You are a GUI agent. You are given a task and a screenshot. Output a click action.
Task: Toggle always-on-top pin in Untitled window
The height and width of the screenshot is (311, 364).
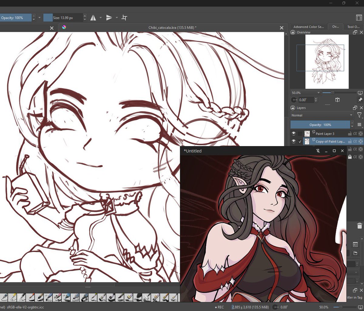point(318,151)
